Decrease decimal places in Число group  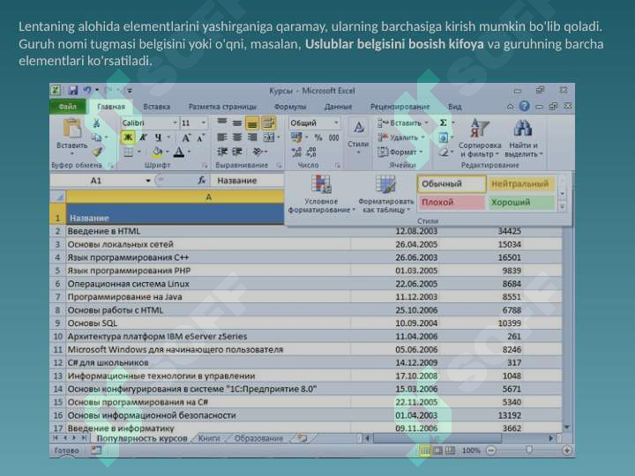(311, 152)
